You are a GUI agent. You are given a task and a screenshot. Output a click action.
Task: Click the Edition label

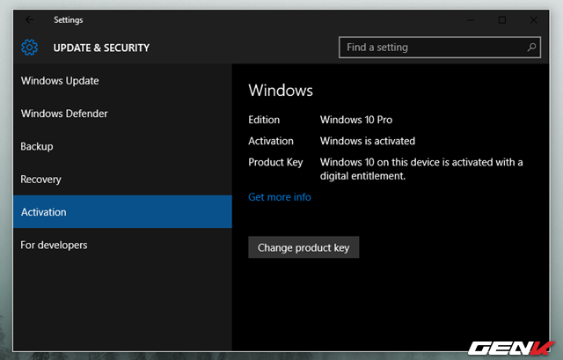pos(264,120)
